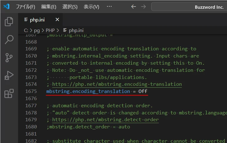
Task: Click line number 1680 in the gutter
Action: tap(31, 127)
